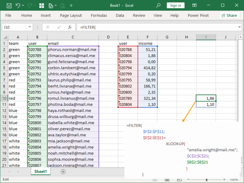This screenshot has height=183, width=244.
Task: Switch to the Review tab
Action: tap(139, 15)
